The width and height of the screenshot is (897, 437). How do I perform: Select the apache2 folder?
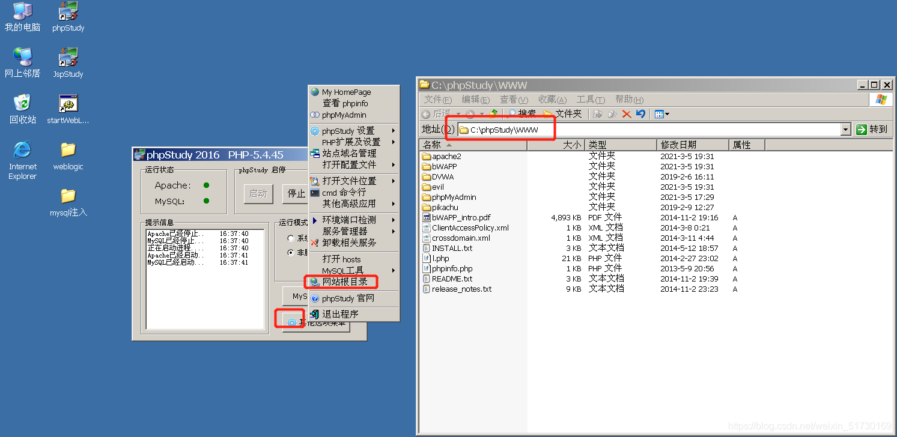[x=442, y=156]
